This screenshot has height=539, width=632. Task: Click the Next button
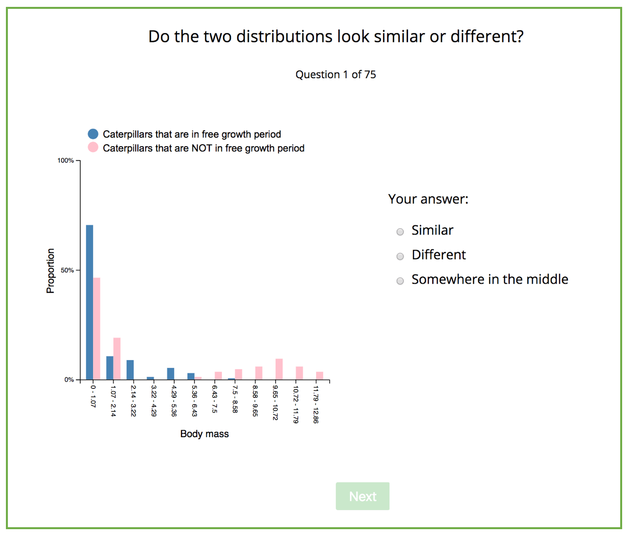pos(363,496)
